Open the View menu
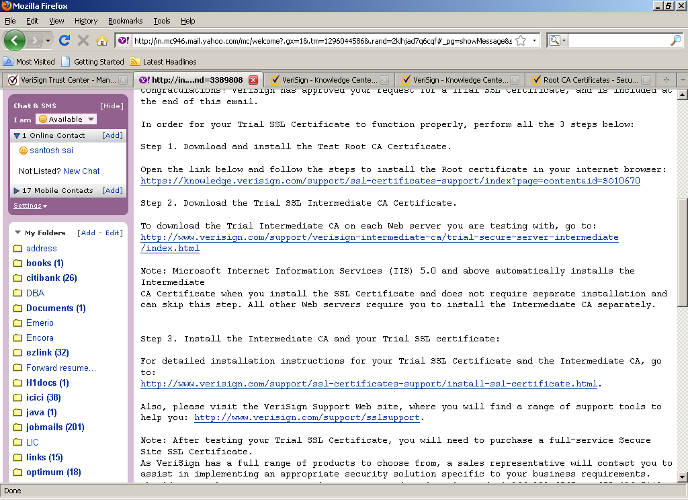This screenshot has width=688, height=500. click(x=56, y=21)
